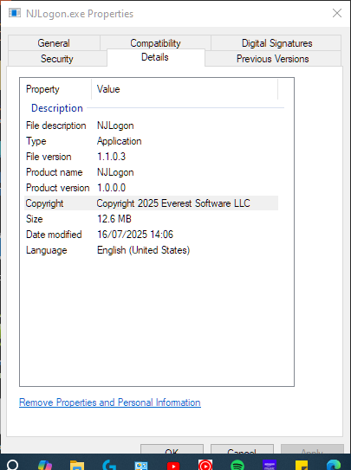Open Microsoft Edge from the taskbar
The height and width of the screenshot is (470, 351).
[334, 465]
